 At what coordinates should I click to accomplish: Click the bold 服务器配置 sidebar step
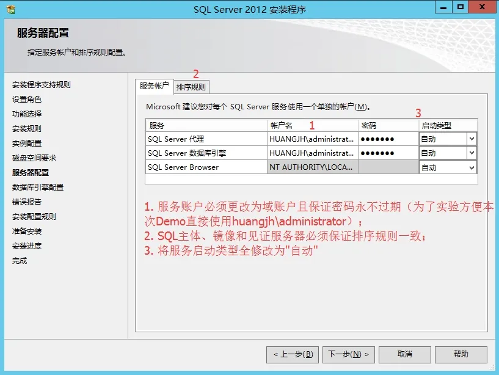tap(31, 173)
